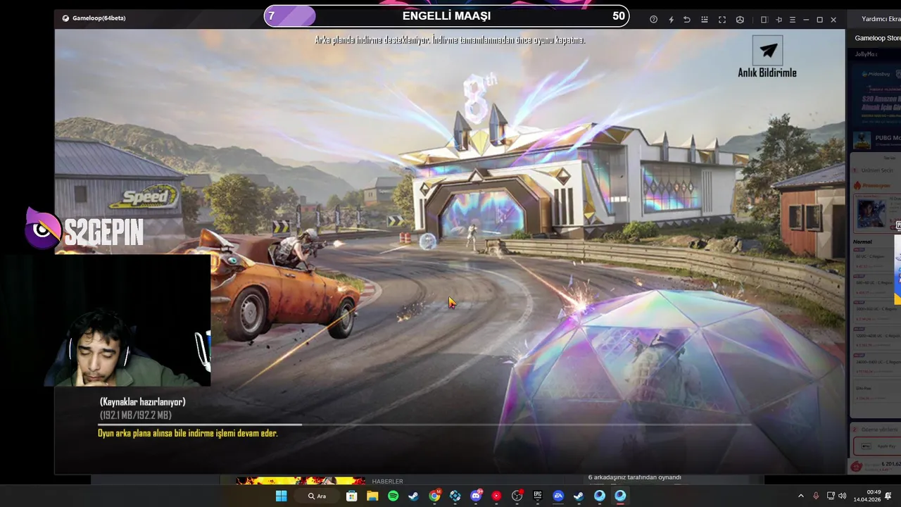Select the Apple Pay payment option

877,446
